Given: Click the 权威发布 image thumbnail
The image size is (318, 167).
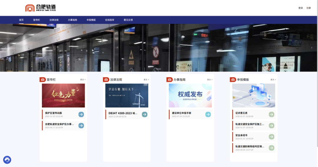Looking at the screenshot, I should (190, 96).
